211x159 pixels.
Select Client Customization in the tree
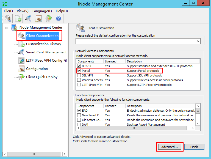click(x=42, y=36)
